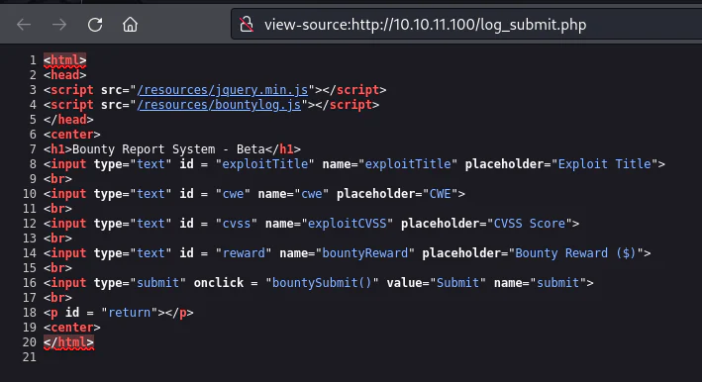Click line number 7
The width and height of the screenshot is (702, 382).
point(33,149)
